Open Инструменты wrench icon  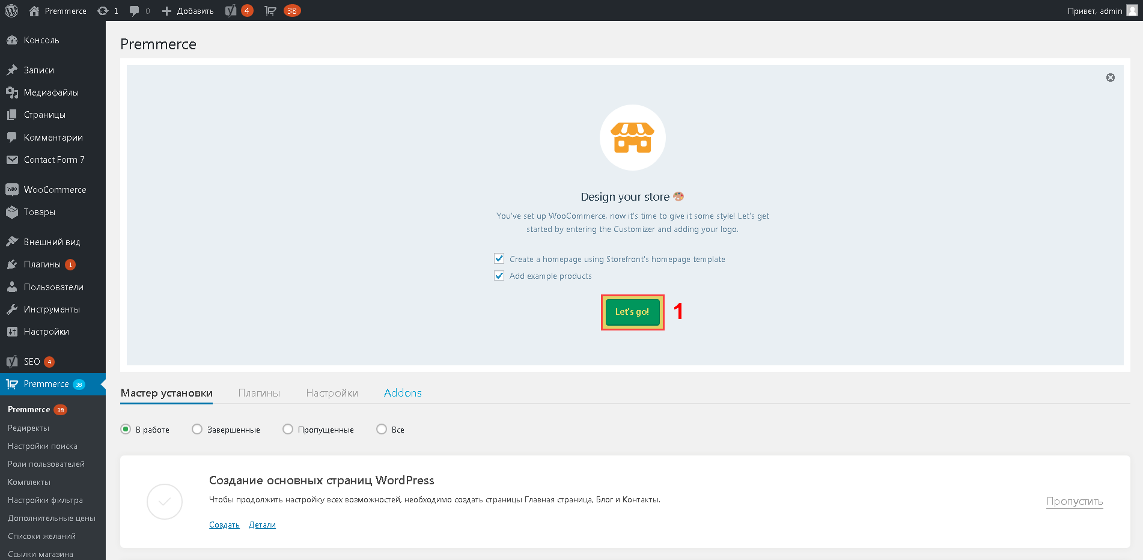[x=12, y=309]
